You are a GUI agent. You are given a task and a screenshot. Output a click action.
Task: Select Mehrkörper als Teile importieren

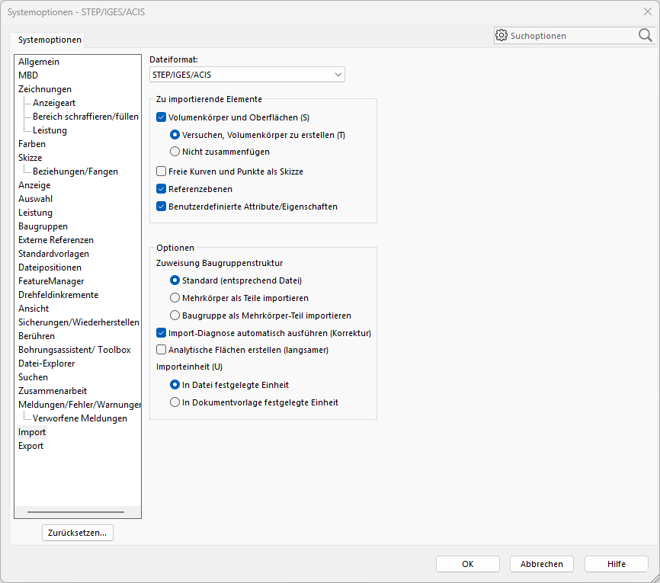pyautogui.click(x=175, y=297)
